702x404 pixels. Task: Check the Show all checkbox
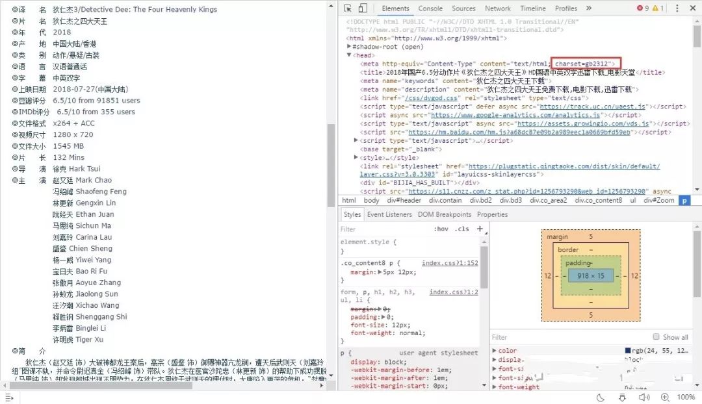coord(656,336)
